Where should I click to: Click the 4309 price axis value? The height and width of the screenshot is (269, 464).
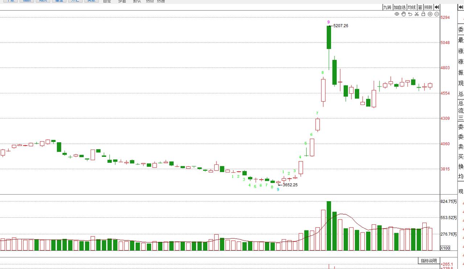[445, 118]
